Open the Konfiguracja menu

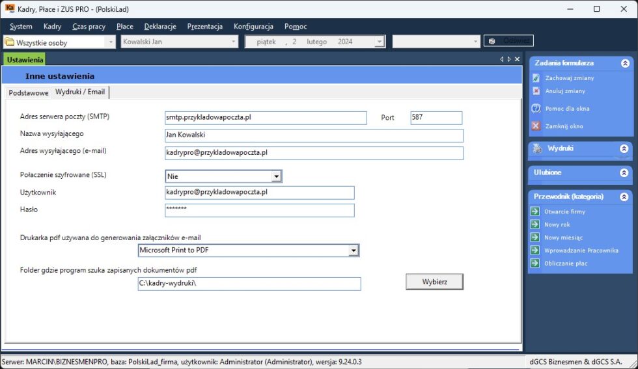point(253,27)
